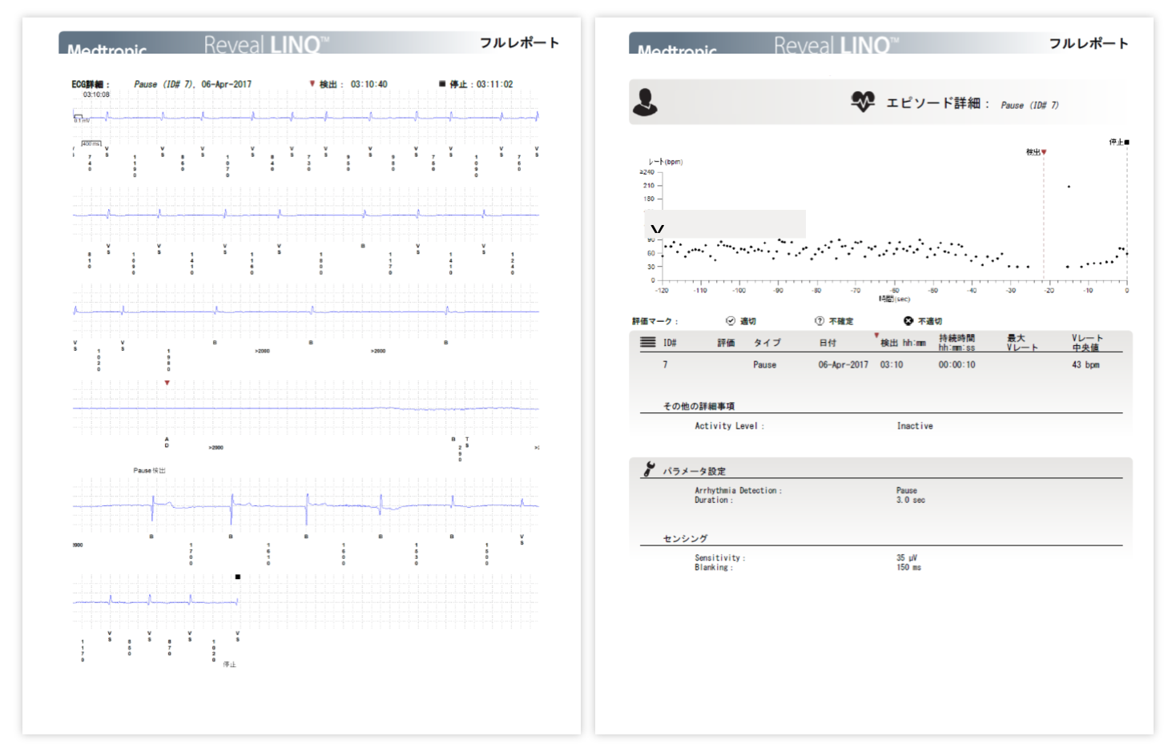
Task: Click the red detection triangle on the fourth ECG strip
Action: click(167, 383)
